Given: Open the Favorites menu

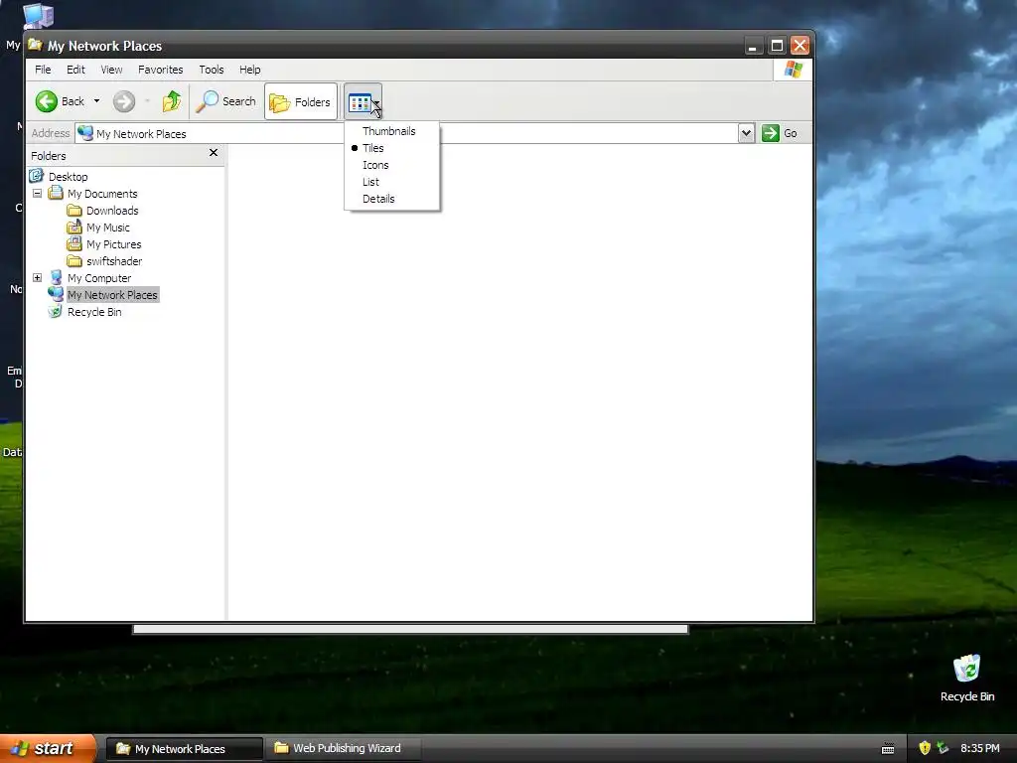Looking at the screenshot, I should [x=160, y=70].
